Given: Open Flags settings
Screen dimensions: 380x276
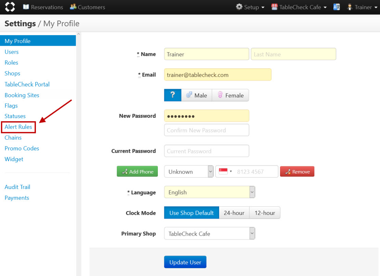Looking at the screenshot, I should point(11,106).
